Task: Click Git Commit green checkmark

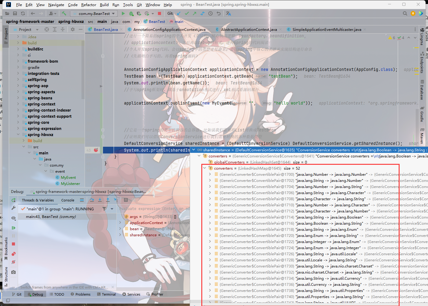Action: point(187,13)
